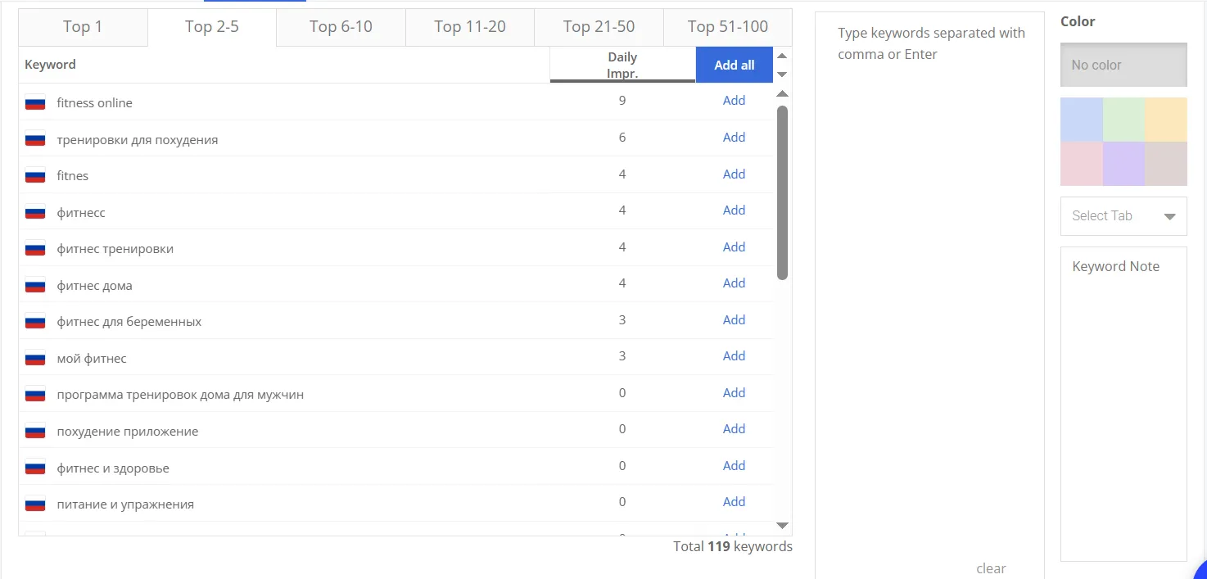This screenshot has height=579, width=1207.
Task: Sort by Daily Impr. column header
Action: click(622, 65)
